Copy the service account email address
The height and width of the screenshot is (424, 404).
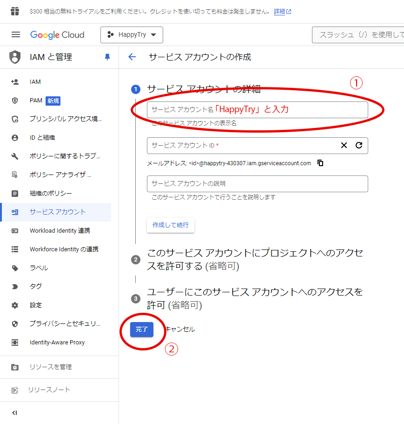[320, 163]
